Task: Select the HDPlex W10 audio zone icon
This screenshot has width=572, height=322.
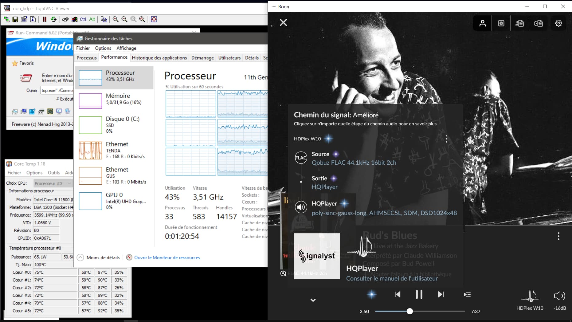Action: [x=530, y=296]
